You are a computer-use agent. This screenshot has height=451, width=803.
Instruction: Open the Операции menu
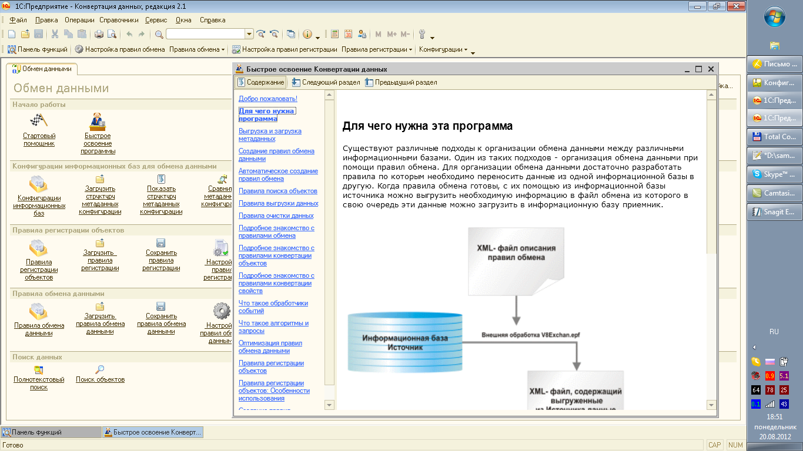click(x=80, y=20)
